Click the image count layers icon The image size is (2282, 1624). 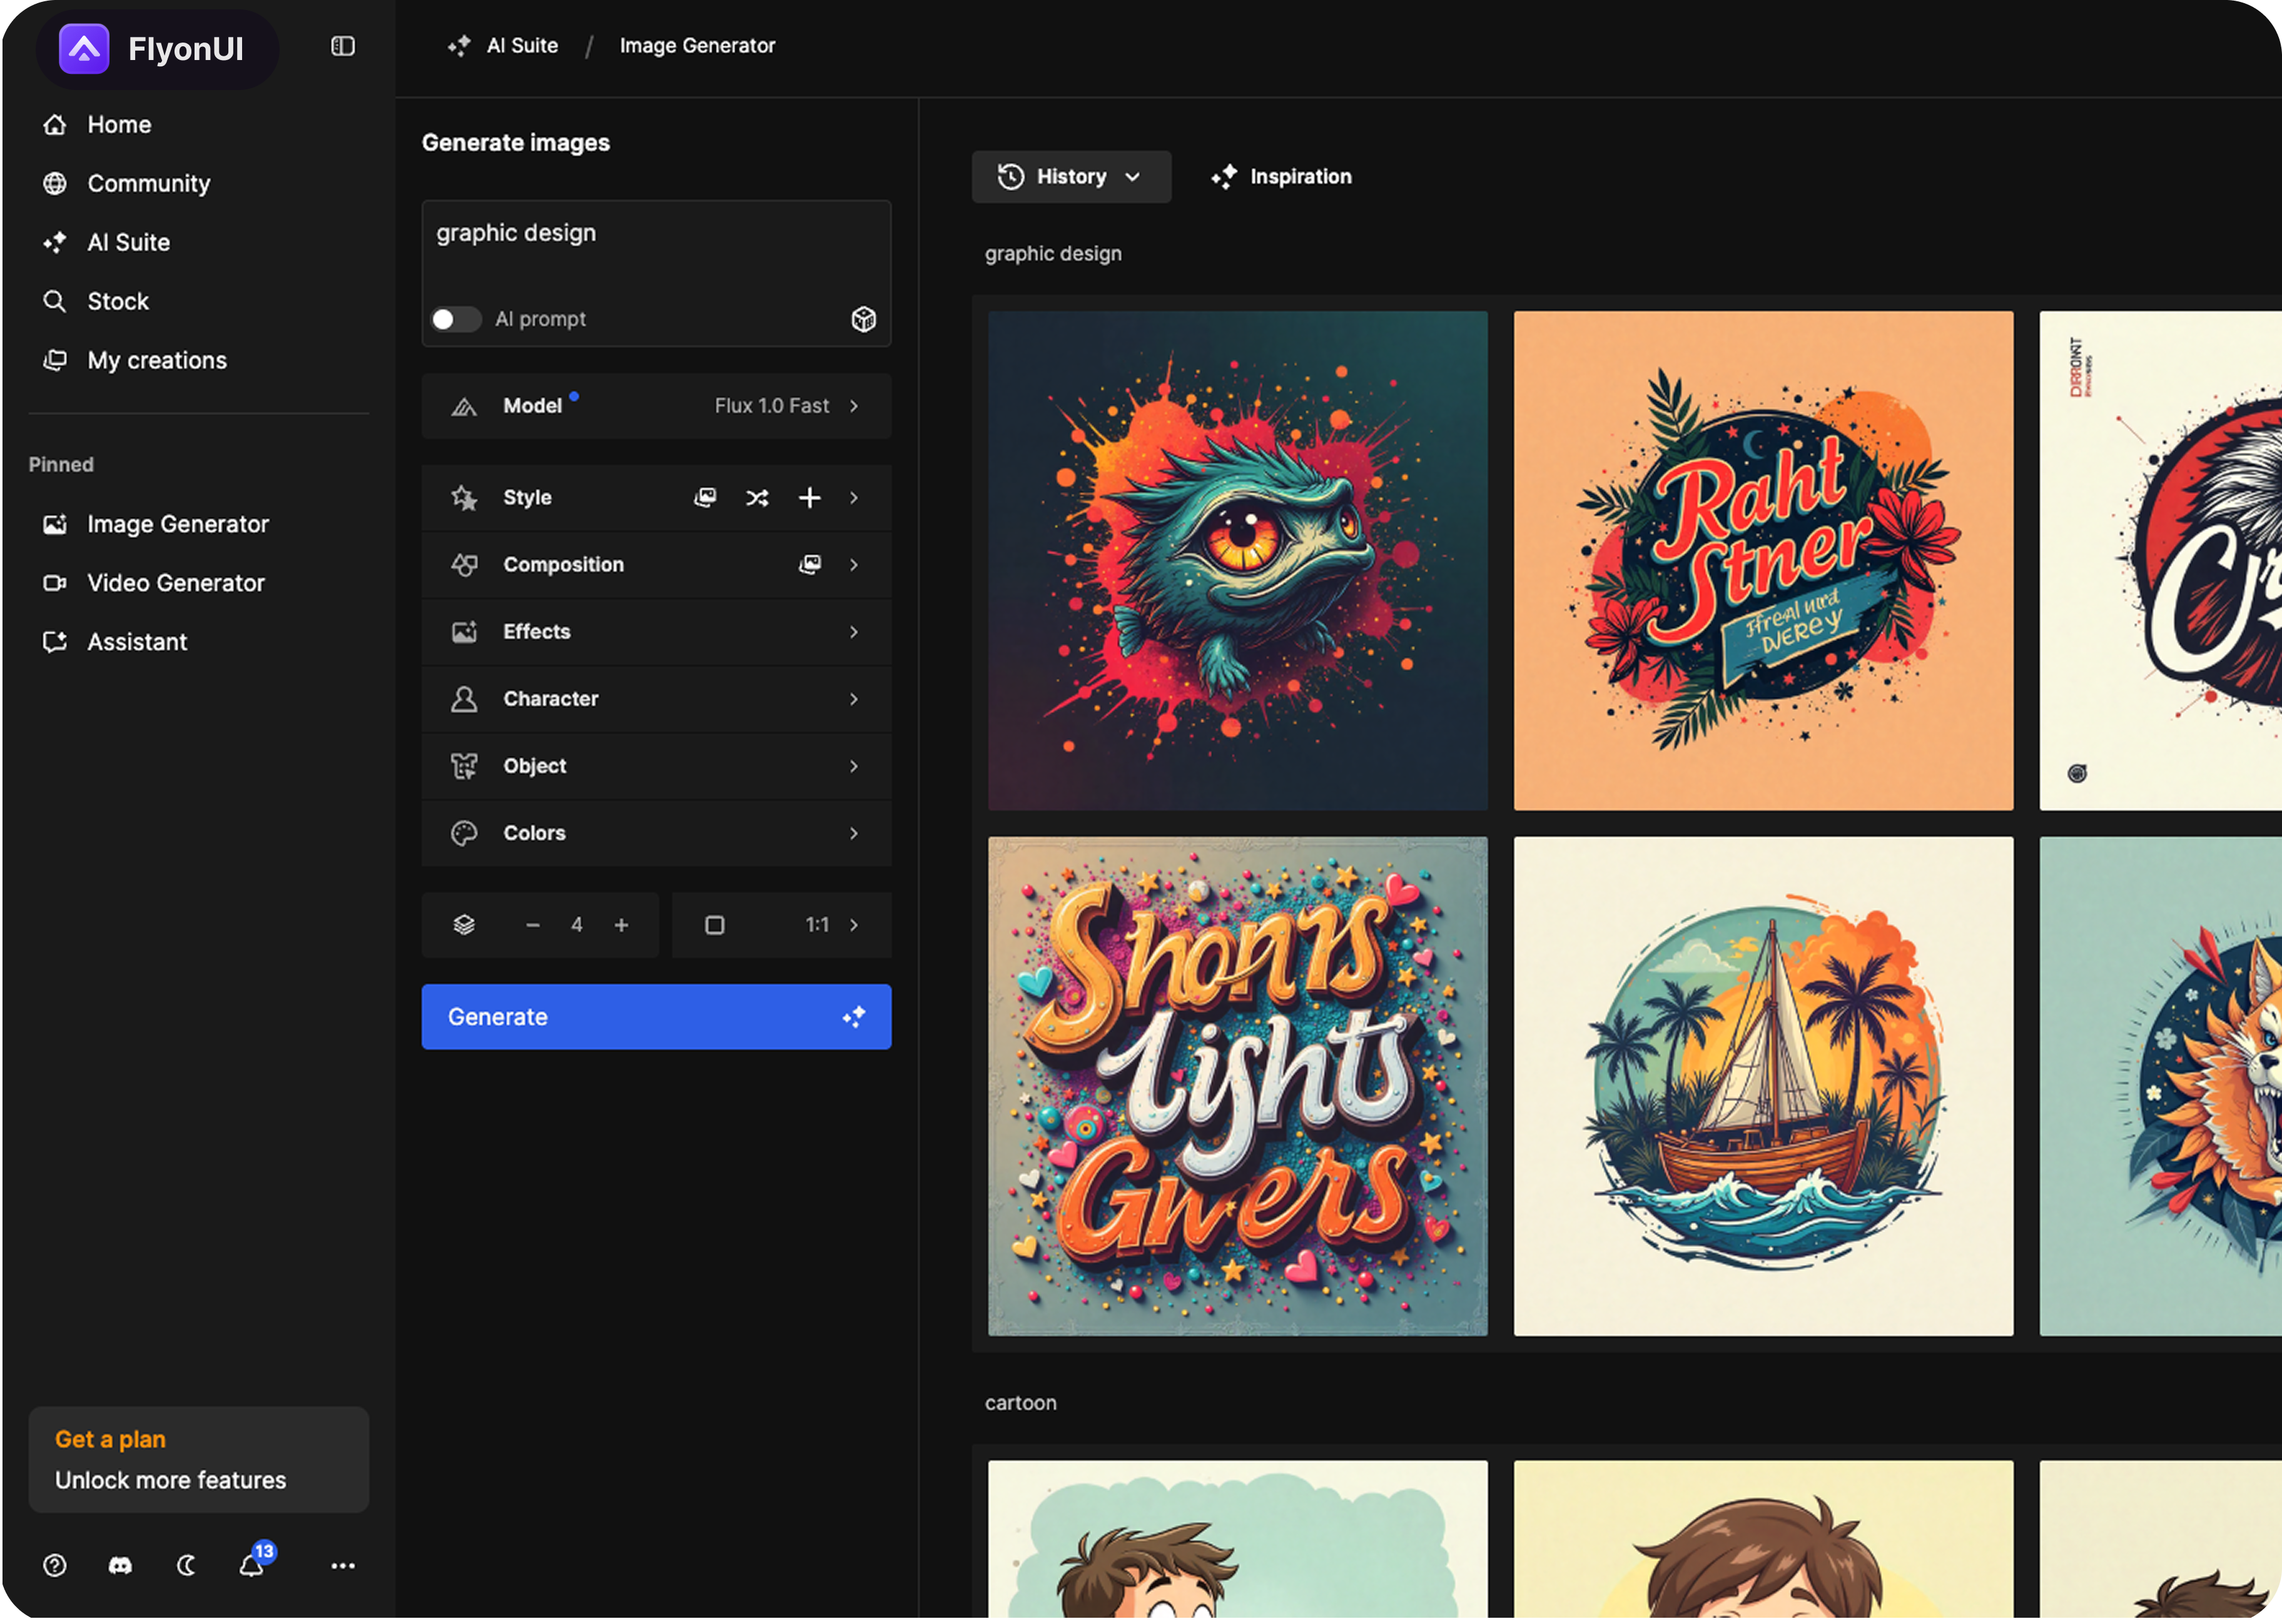[464, 926]
